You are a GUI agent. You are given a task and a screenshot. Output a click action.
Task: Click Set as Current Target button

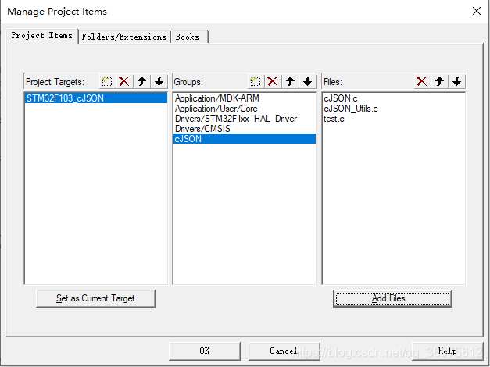pos(95,298)
